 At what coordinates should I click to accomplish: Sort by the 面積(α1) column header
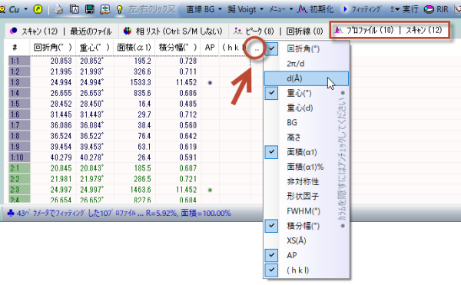coord(134,48)
